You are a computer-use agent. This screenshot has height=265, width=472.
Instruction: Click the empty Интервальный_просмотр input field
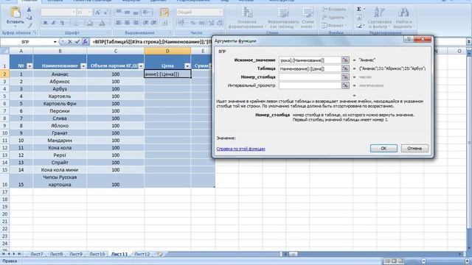pos(310,85)
